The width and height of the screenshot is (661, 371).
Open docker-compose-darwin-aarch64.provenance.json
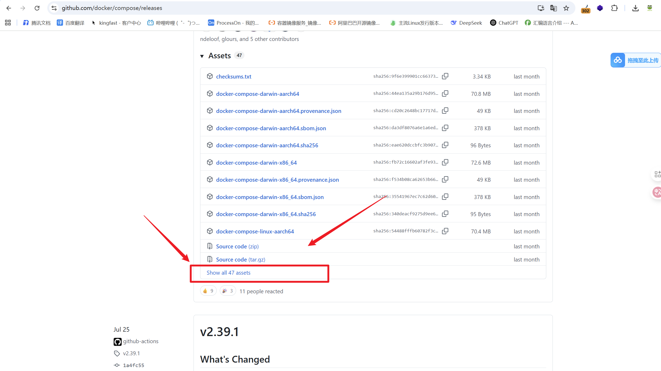(x=279, y=111)
